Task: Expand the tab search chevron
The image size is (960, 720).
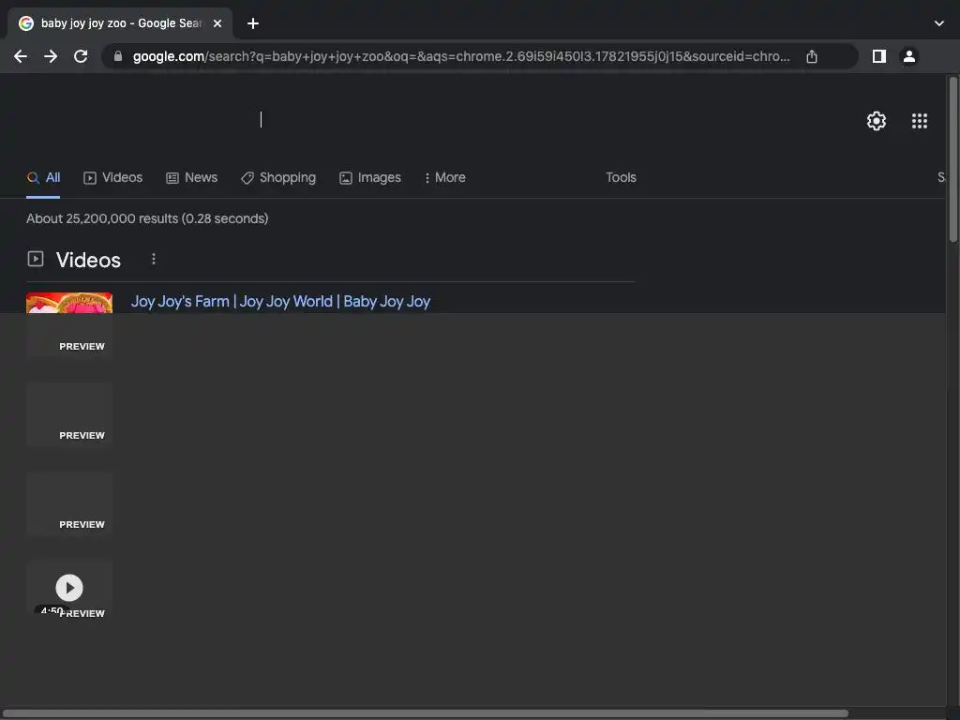Action: coord(939,23)
